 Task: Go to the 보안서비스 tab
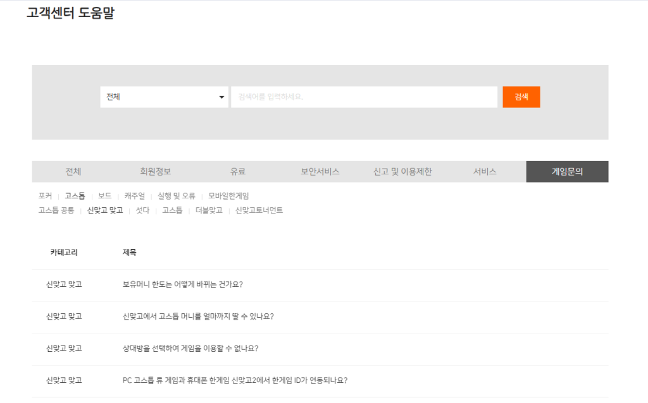(x=320, y=172)
